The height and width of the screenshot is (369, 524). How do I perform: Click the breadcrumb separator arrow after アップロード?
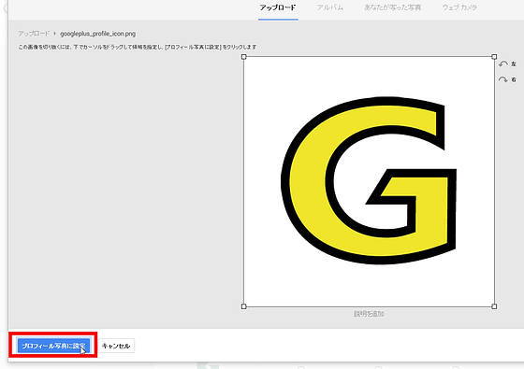pyautogui.click(x=54, y=34)
